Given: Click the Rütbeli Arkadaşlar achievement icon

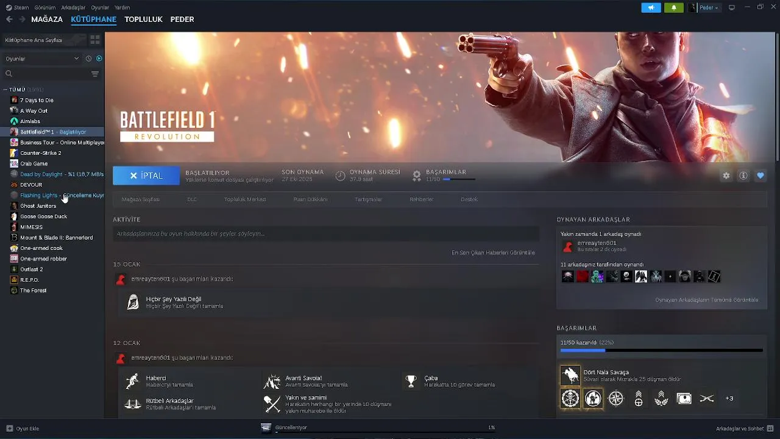Looking at the screenshot, I should pos(132,404).
